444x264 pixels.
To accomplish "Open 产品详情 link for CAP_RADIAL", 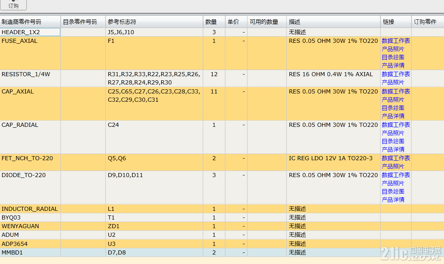I will pos(393,150).
